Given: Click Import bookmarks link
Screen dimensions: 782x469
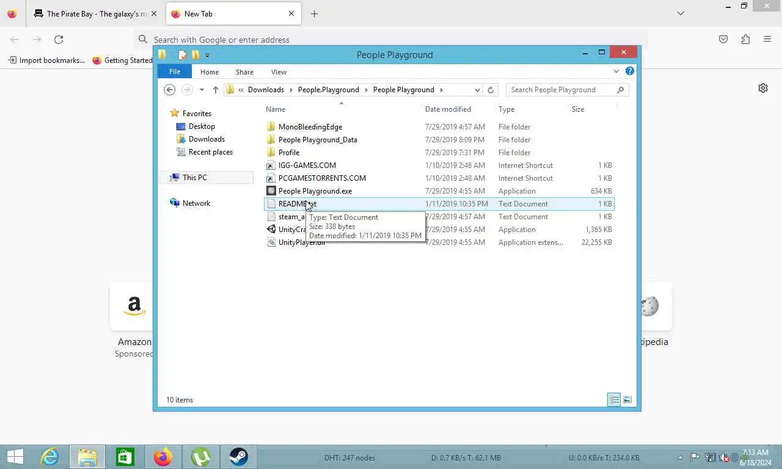Looking at the screenshot, I should [x=46, y=60].
